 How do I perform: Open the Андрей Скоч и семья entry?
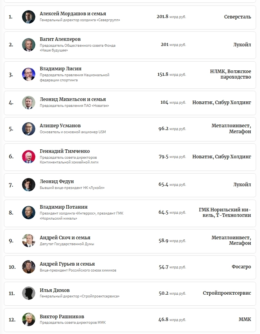pyautogui.click(x=65, y=238)
